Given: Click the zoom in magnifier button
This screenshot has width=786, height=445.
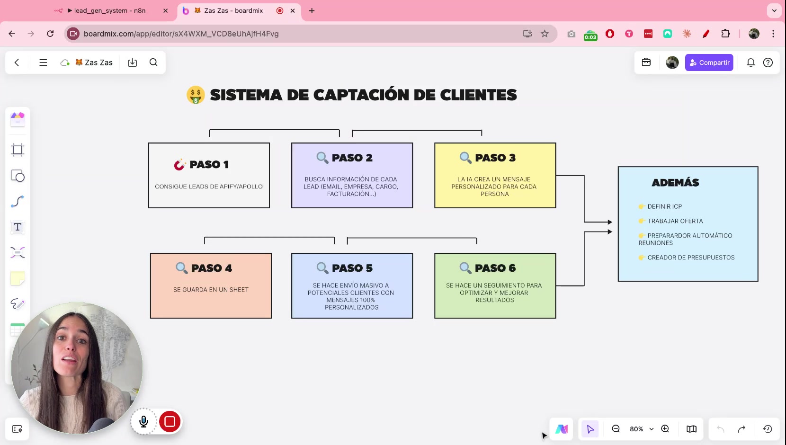Looking at the screenshot, I should (665, 429).
